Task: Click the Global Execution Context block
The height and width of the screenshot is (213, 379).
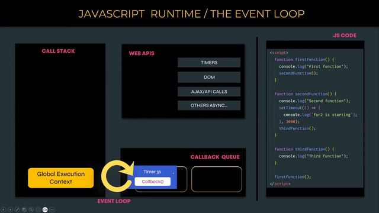Action: point(61,177)
